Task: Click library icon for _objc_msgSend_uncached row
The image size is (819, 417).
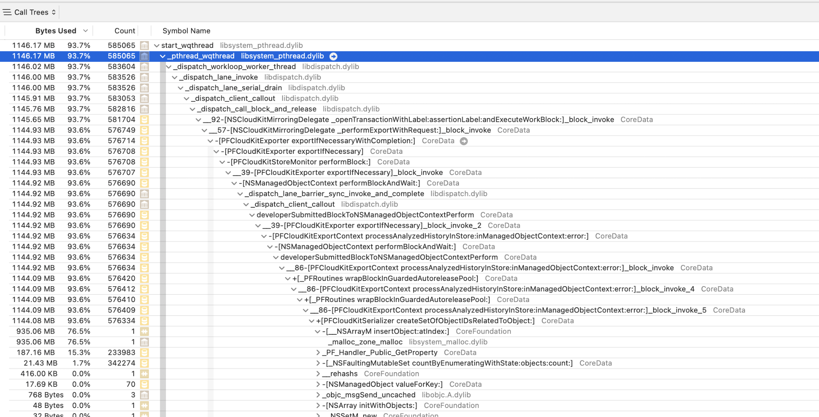Action: 144,395
